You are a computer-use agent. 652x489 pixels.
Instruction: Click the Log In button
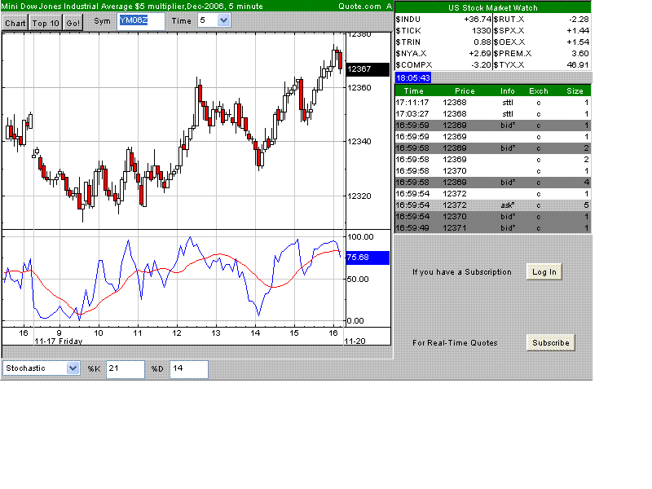pyautogui.click(x=544, y=272)
